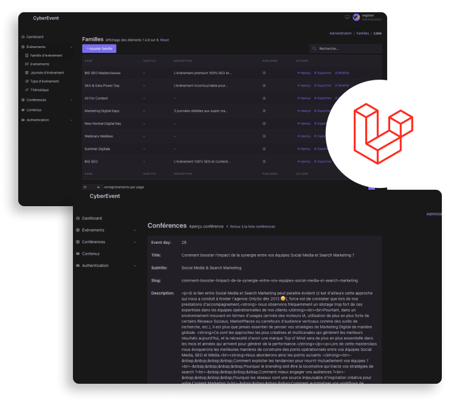
Task: Click published status icon for Marketing Digital Days
Action: (264, 111)
